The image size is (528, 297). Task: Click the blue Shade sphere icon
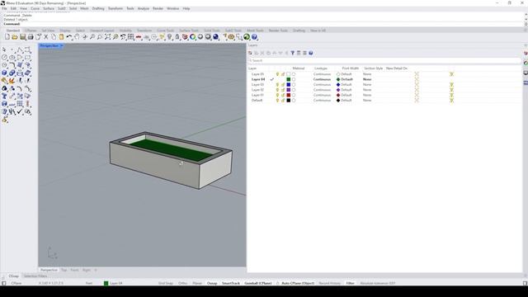(x=216, y=37)
